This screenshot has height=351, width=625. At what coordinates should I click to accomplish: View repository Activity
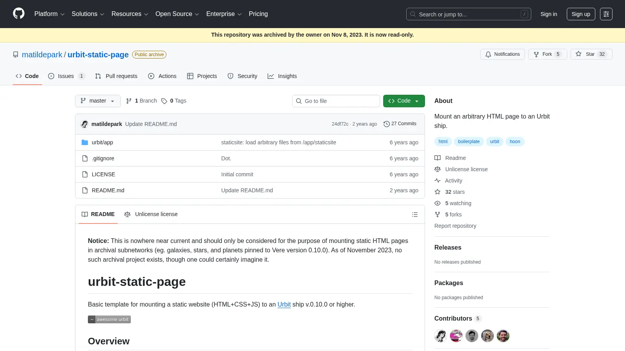coord(448,181)
